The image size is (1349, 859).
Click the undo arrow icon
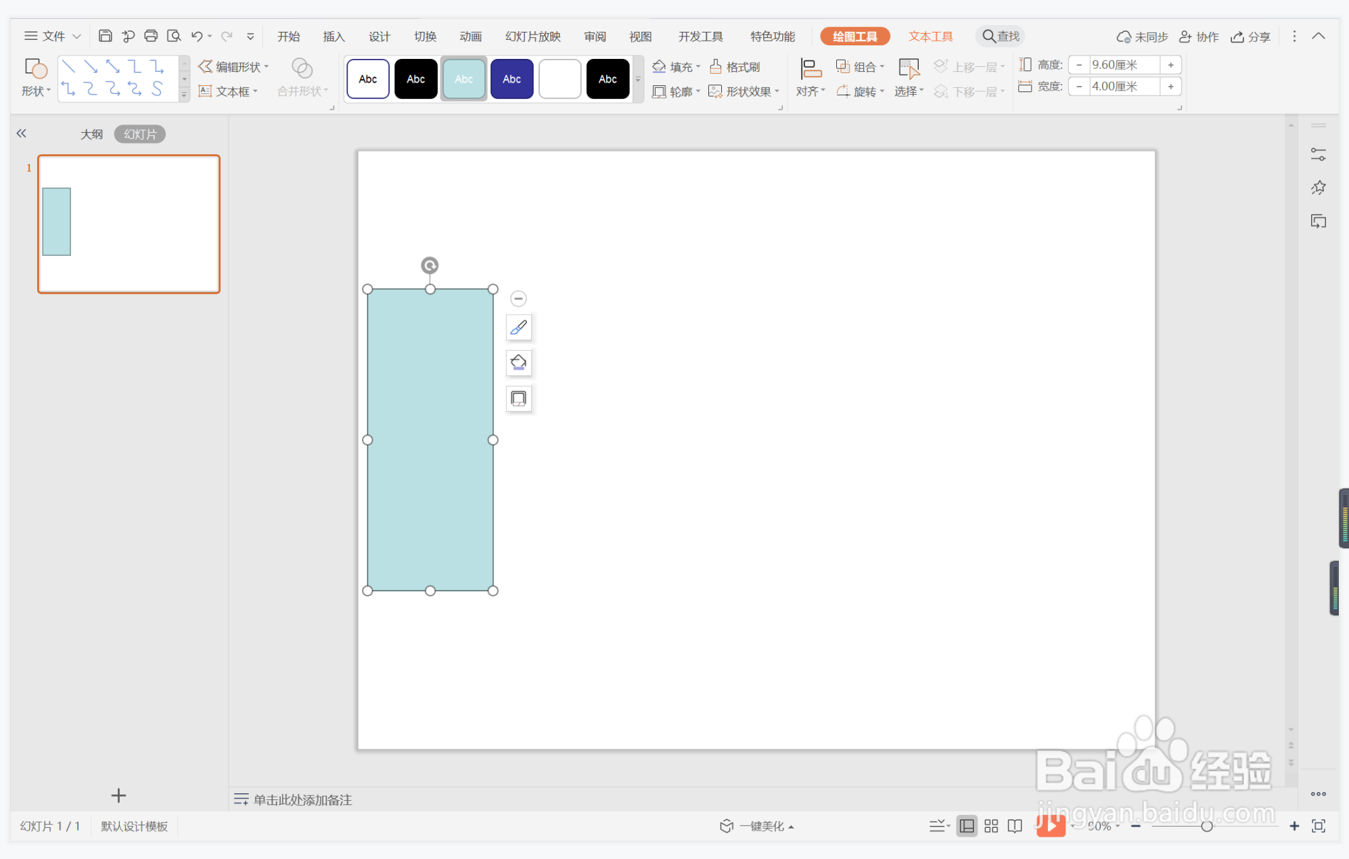click(197, 36)
